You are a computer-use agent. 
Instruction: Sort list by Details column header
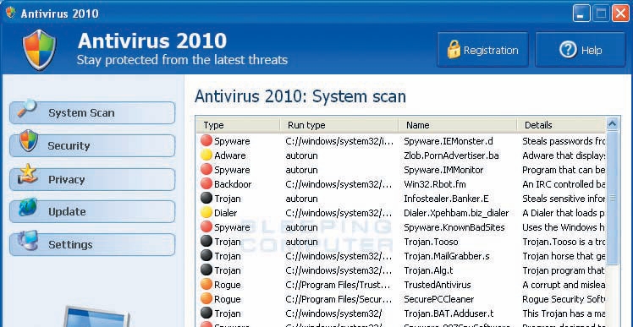(x=561, y=125)
